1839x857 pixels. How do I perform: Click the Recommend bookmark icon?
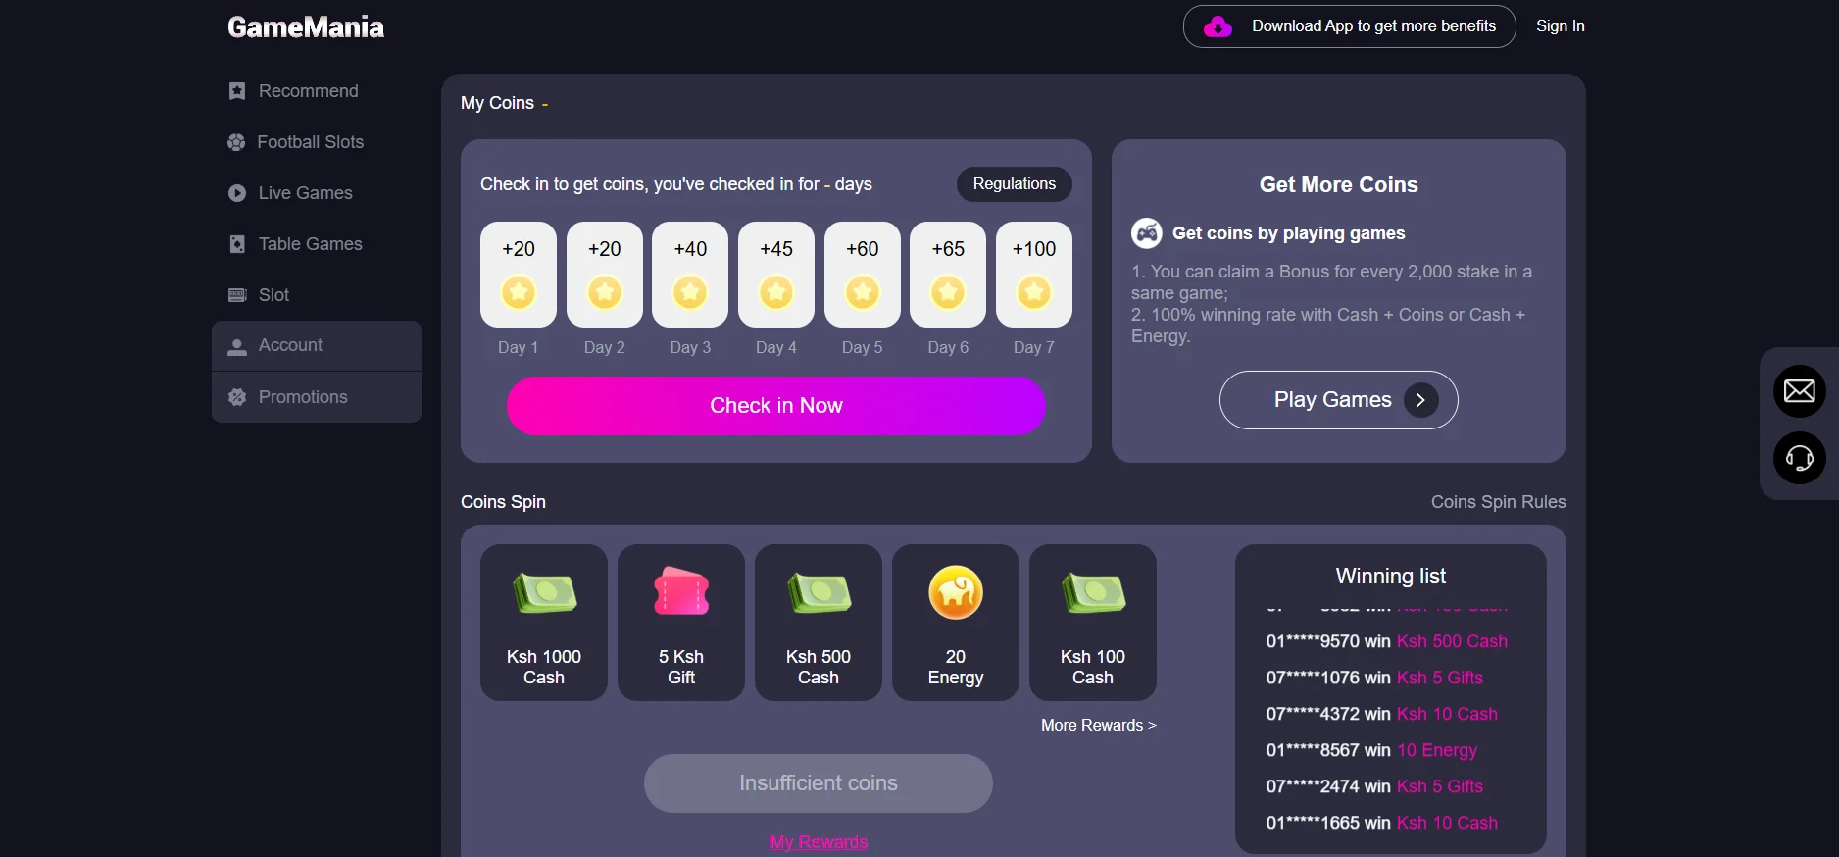tap(237, 91)
